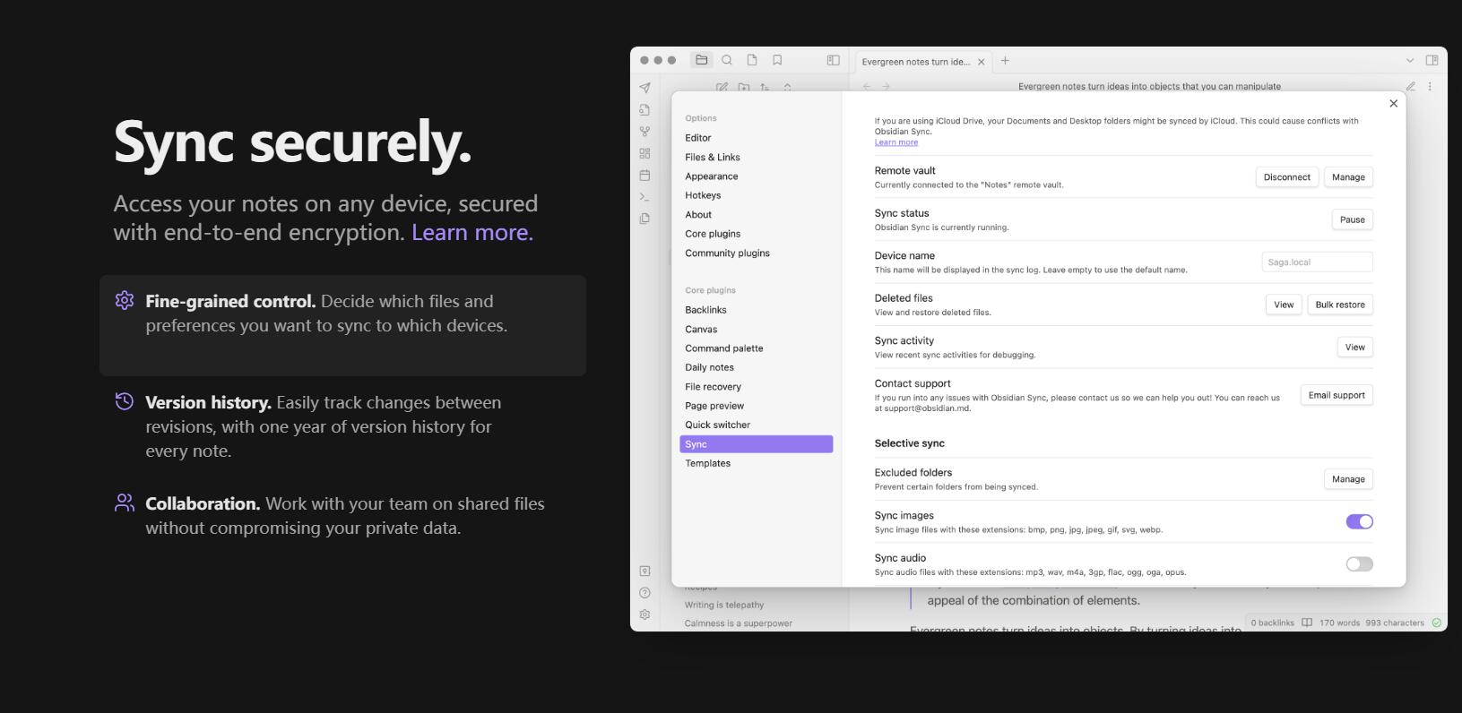Pause Obsidian Sync
This screenshot has height=713, width=1462.
point(1353,219)
